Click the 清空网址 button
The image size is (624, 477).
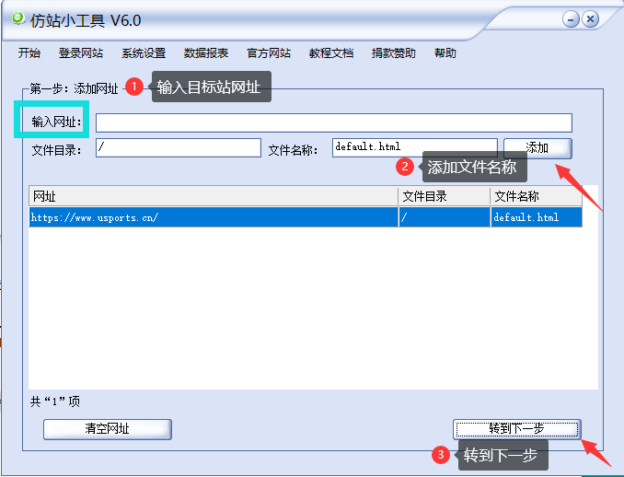(108, 429)
